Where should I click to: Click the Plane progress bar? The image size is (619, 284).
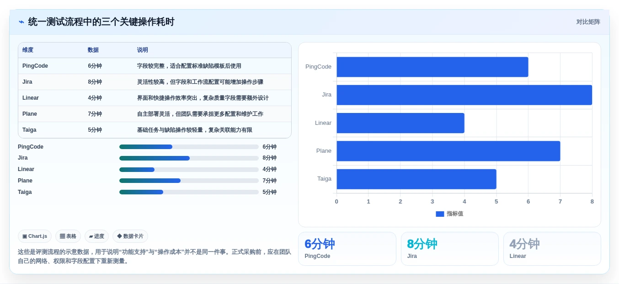[x=189, y=181]
